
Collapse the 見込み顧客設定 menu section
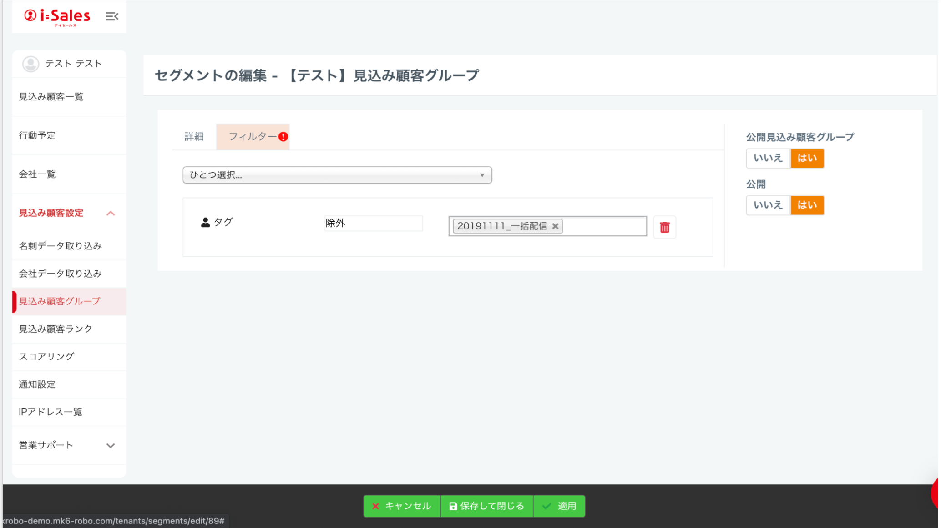click(x=111, y=213)
